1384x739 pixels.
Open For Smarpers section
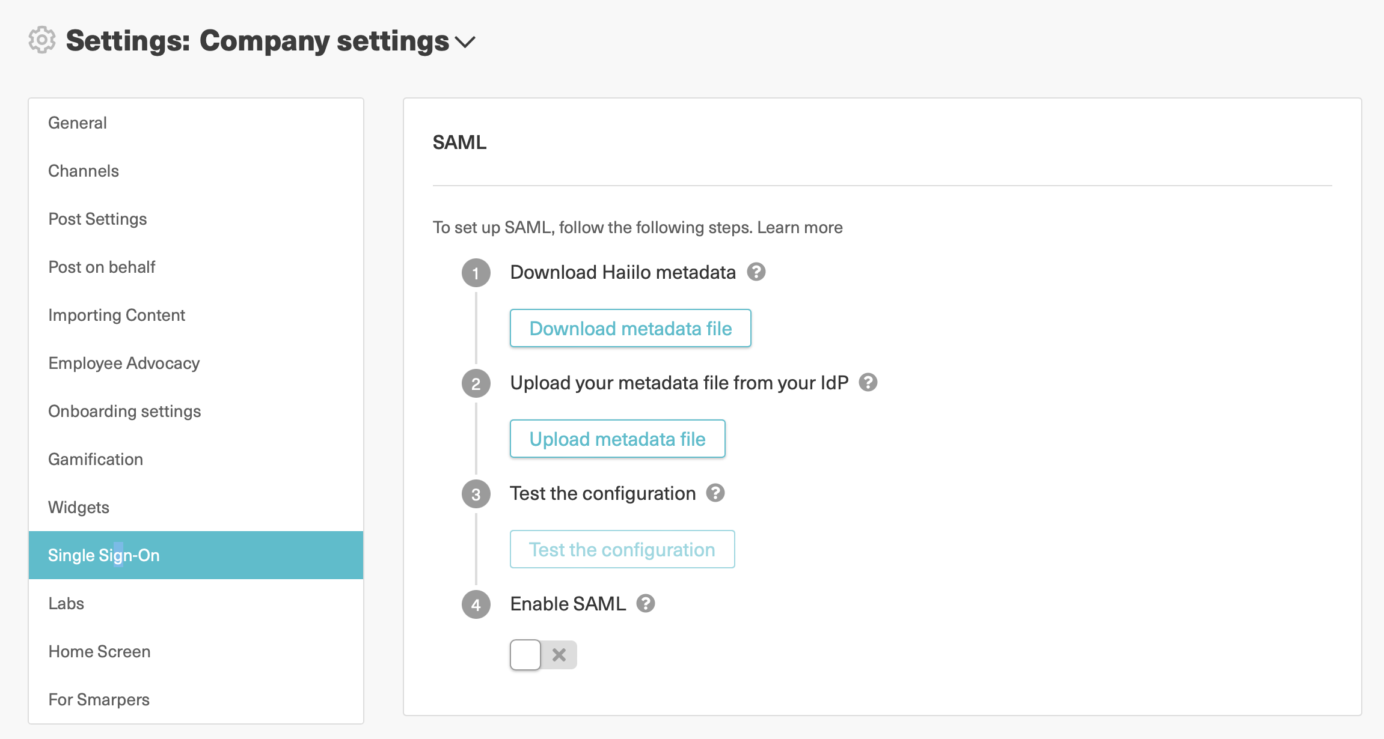point(196,699)
